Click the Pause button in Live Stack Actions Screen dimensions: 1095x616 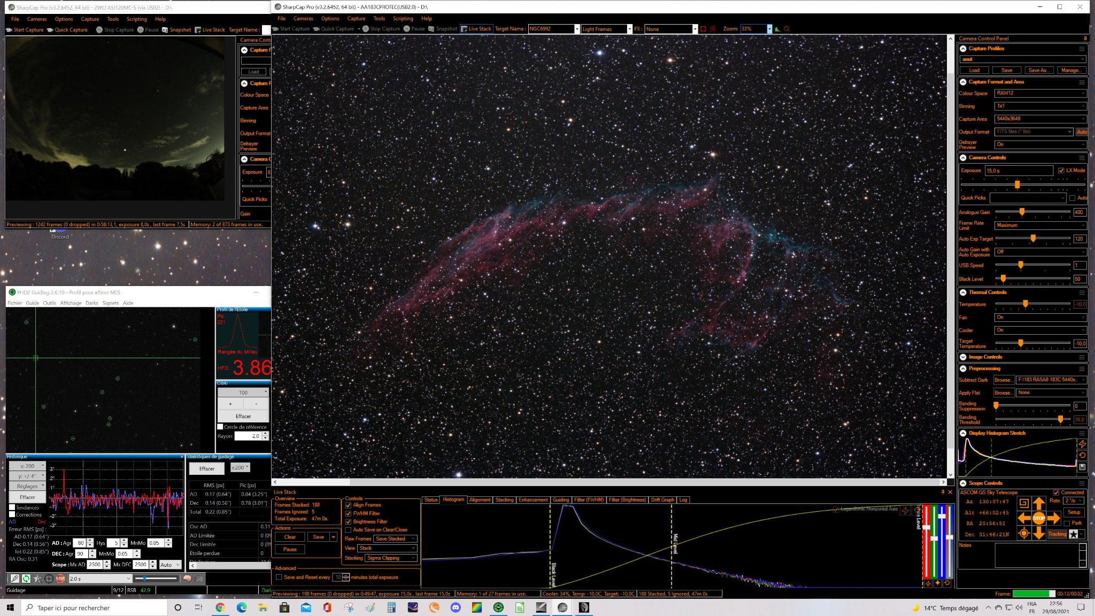click(x=290, y=549)
